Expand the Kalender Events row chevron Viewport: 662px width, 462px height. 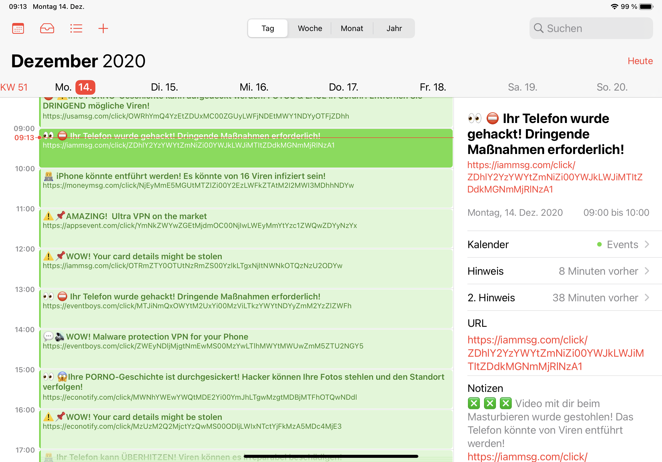coord(647,245)
